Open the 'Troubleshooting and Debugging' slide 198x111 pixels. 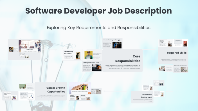click(112, 43)
